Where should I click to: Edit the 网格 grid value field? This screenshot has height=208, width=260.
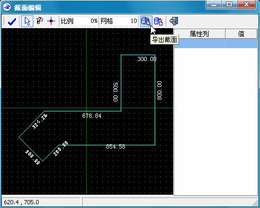[119, 21]
